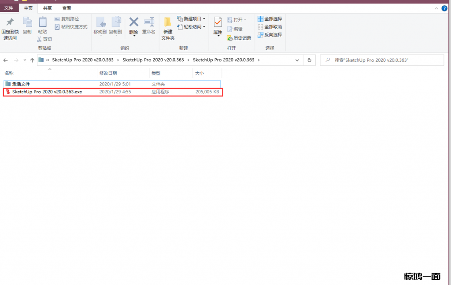Click the 粘贴 paste icon
Image resolution: width=451 pixels, height=285 pixels.
pyautogui.click(x=42, y=22)
